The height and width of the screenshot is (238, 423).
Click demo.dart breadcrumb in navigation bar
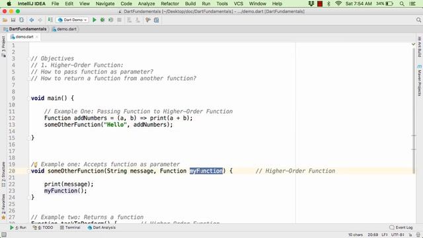pyautogui.click(x=64, y=29)
